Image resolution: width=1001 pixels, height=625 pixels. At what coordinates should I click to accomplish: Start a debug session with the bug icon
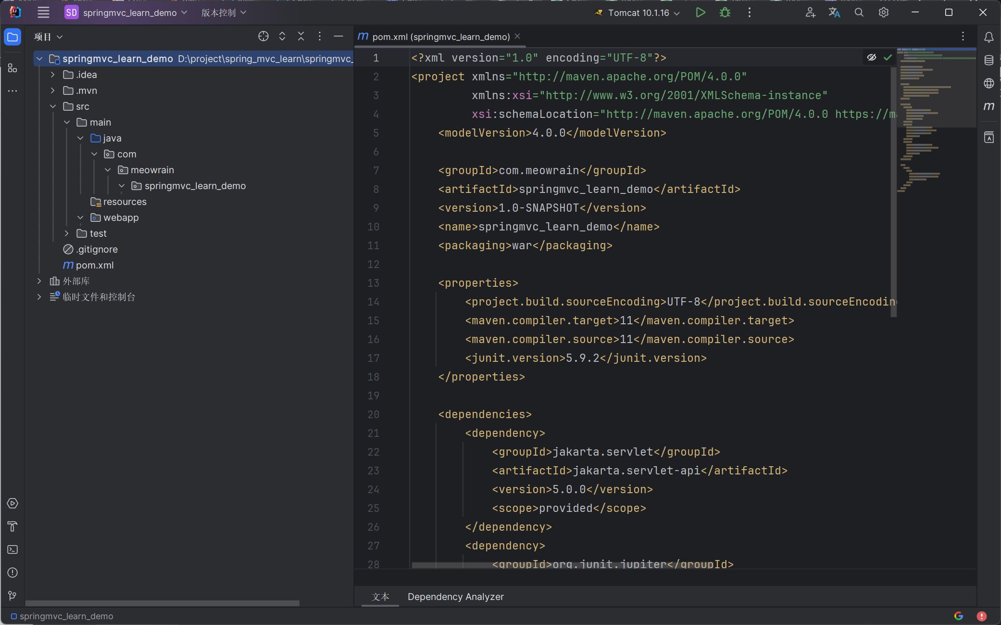click(x=725, y=13)
